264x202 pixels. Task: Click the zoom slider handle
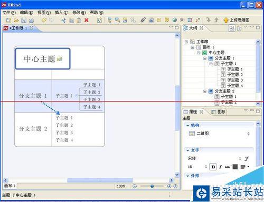point(152,186)
